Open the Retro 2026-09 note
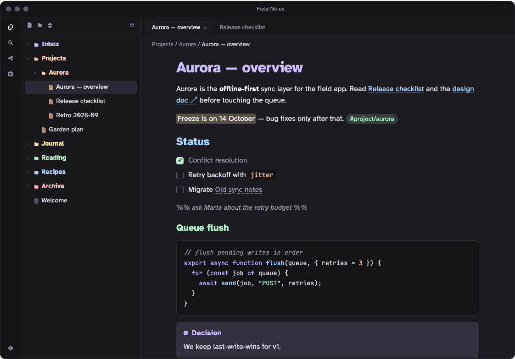This screenshot has width=515, height=359. pos(81,115)
